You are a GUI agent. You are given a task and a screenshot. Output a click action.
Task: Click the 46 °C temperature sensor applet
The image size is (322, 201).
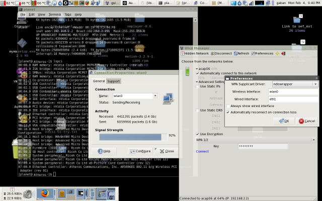tap(23, 3)
